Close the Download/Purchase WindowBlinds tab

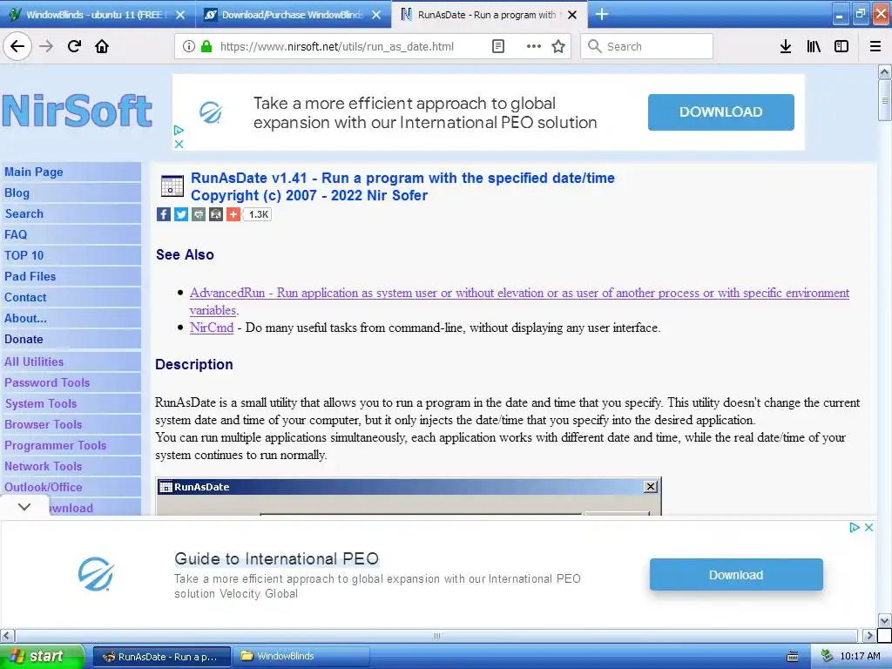click(376, 15)
